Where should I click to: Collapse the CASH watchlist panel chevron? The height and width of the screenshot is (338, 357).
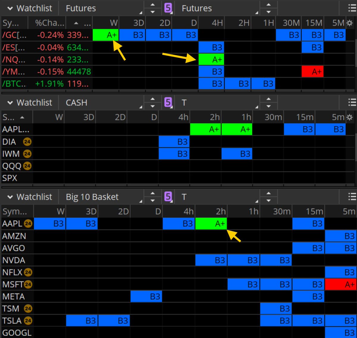pos(10,103)
